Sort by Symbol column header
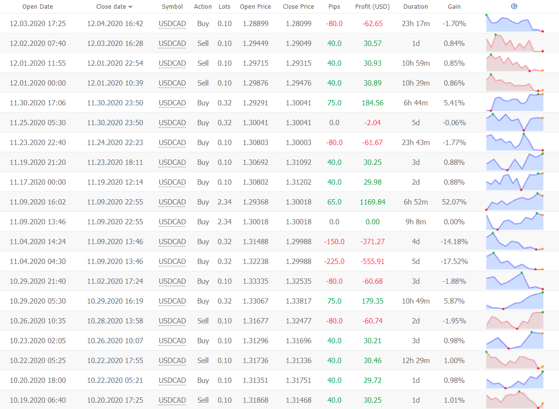Viewport: 559px width, 409px height. pyautogui.click(x=172, y=7)
